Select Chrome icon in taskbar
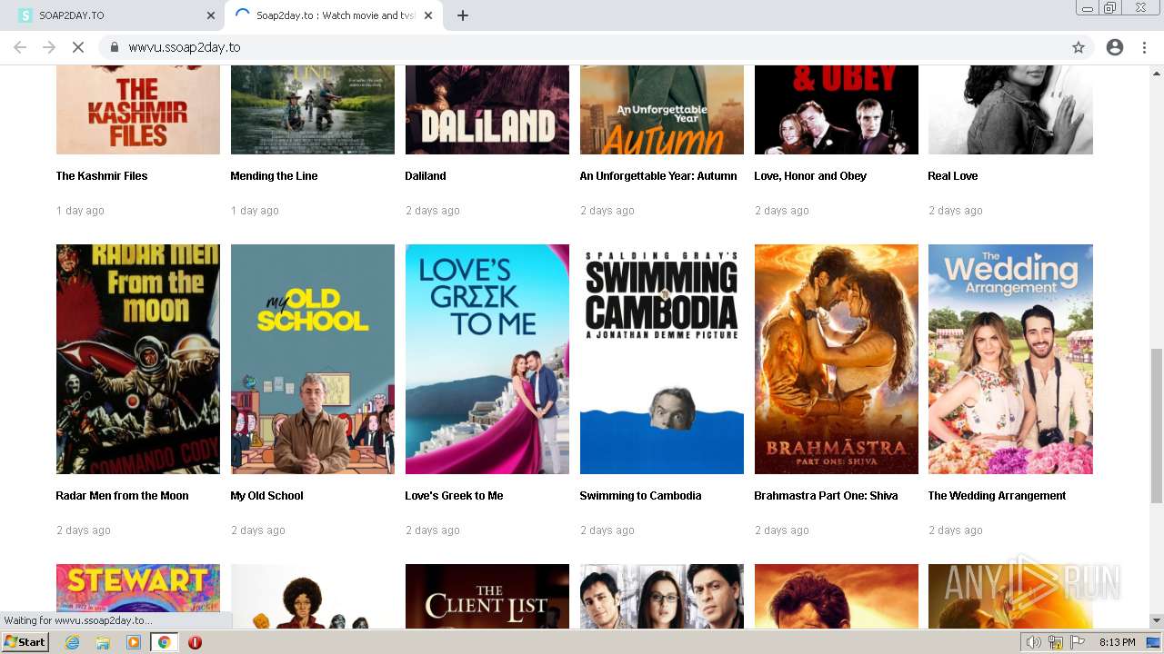1164x654 pixels. click(x=164, y=642)
